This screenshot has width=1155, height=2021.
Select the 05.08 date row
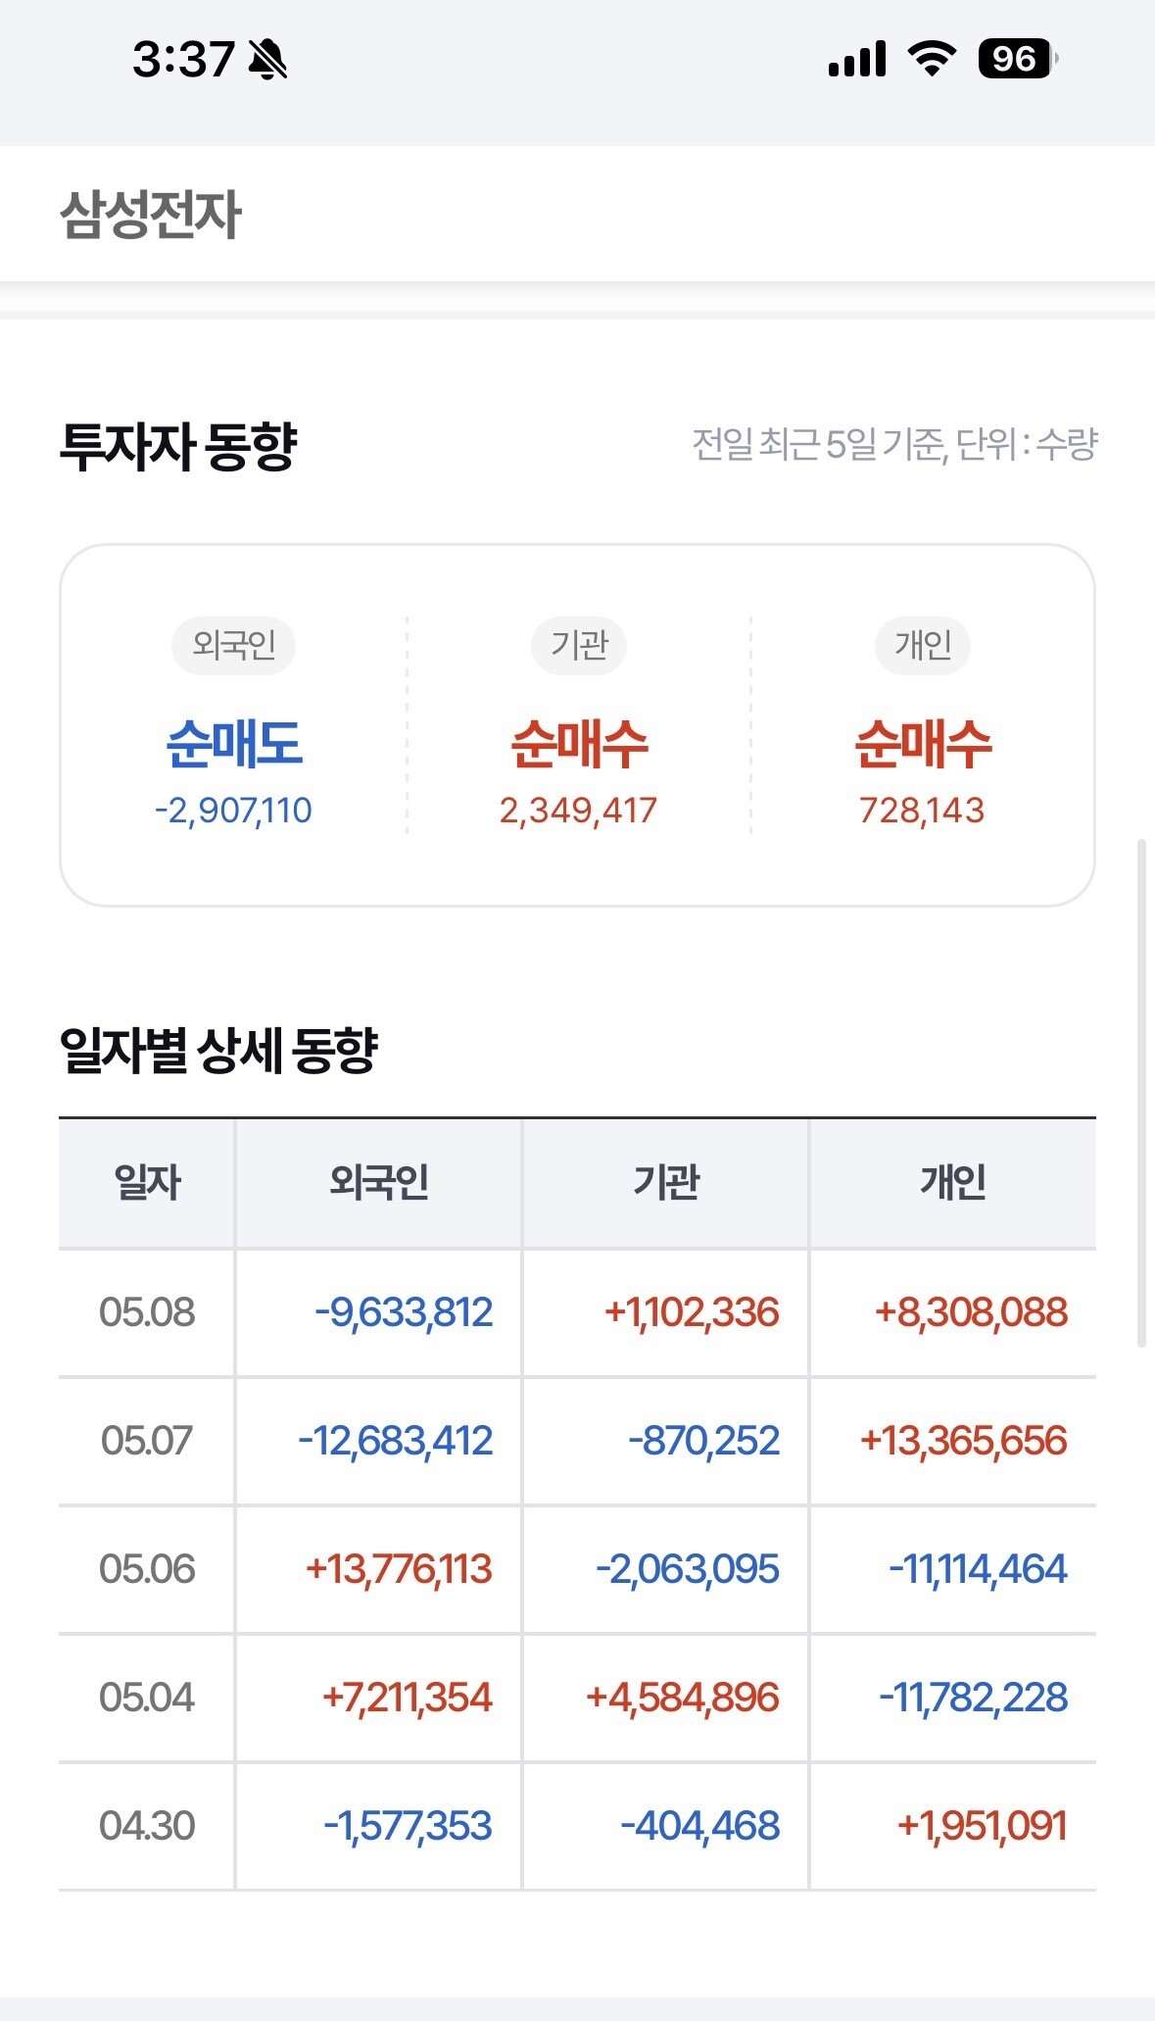pos(577,1312)
